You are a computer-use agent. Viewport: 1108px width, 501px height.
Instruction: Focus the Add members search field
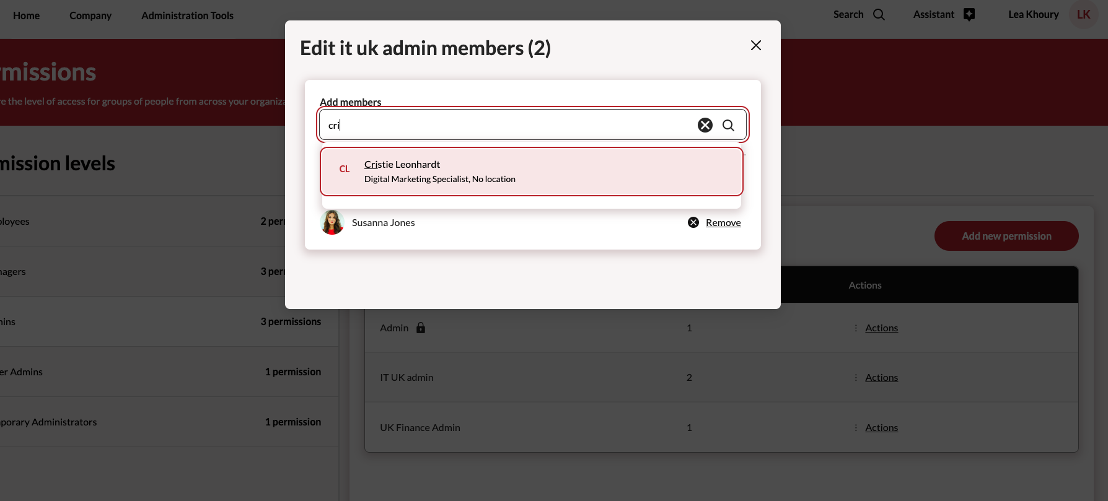pyautogui.click(x=508, y=125)
